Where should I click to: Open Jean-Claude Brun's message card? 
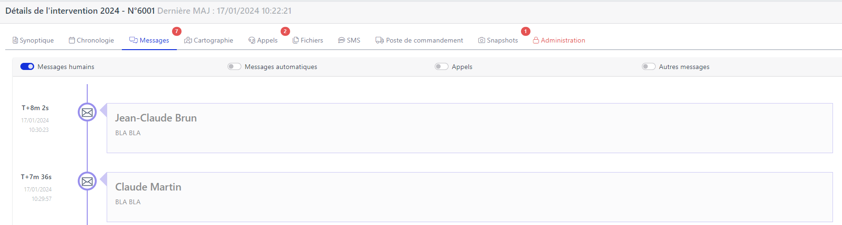[469, 128]
